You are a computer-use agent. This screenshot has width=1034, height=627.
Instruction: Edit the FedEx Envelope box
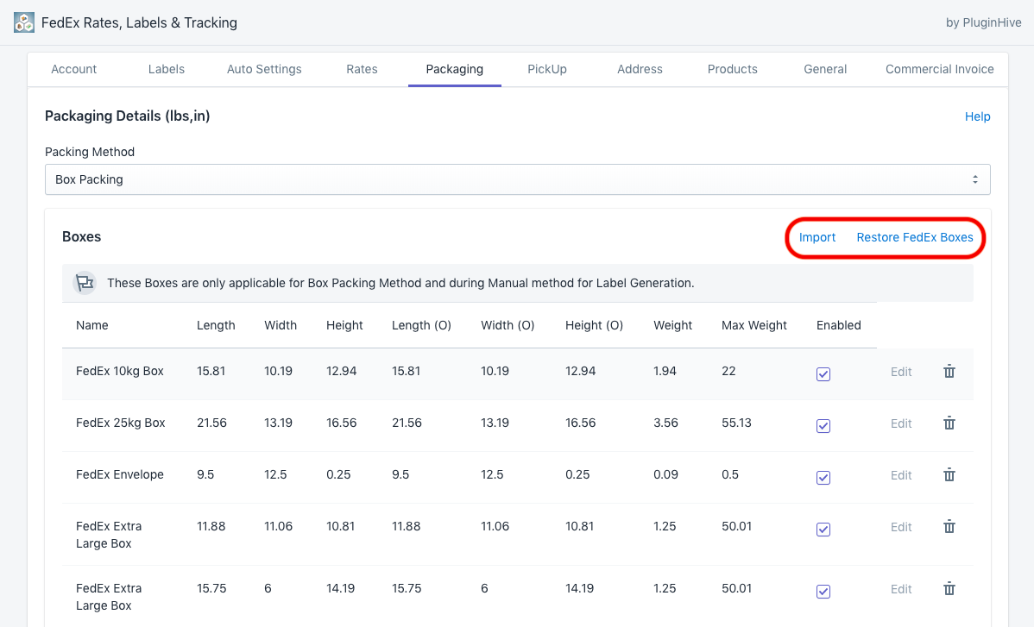pos(901,475)
